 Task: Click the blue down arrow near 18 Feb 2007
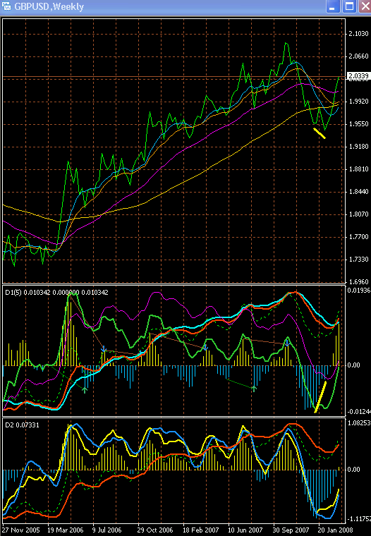(205, 347)
